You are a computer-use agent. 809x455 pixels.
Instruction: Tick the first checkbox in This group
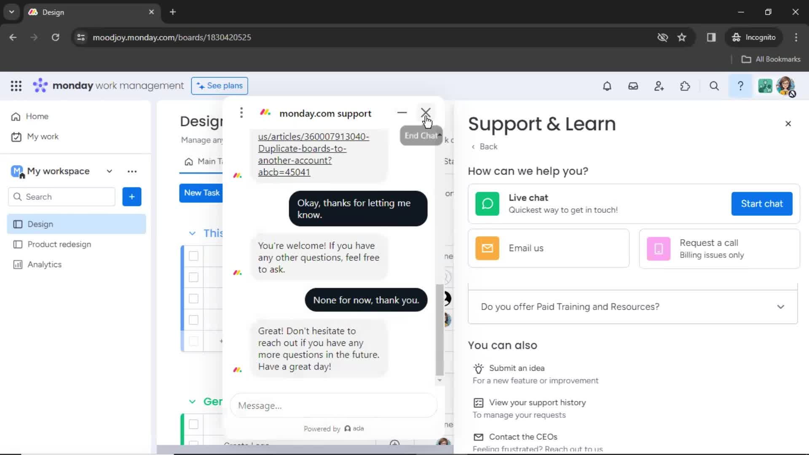coord(193,256)
